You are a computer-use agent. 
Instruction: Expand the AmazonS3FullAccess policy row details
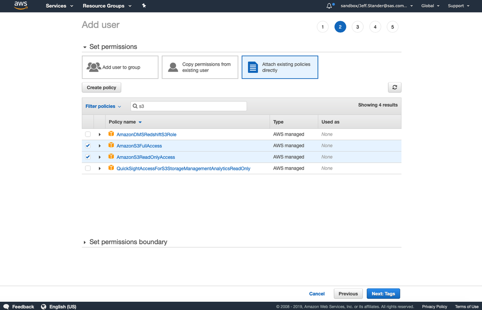click(x=100, y=146)
